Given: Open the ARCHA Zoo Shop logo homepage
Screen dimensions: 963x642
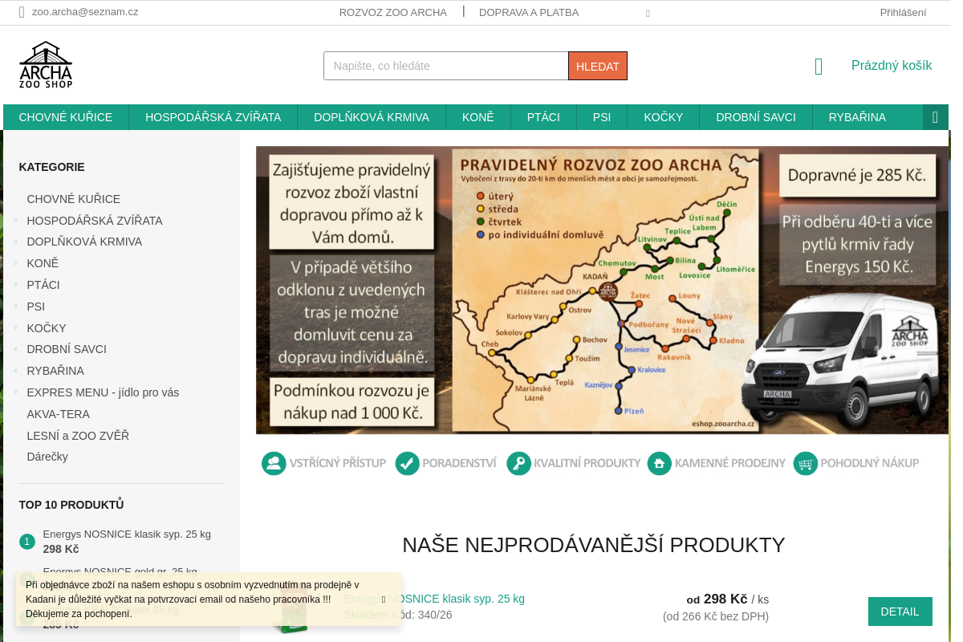Looking at the screenshot, I should tap(46, 65).
